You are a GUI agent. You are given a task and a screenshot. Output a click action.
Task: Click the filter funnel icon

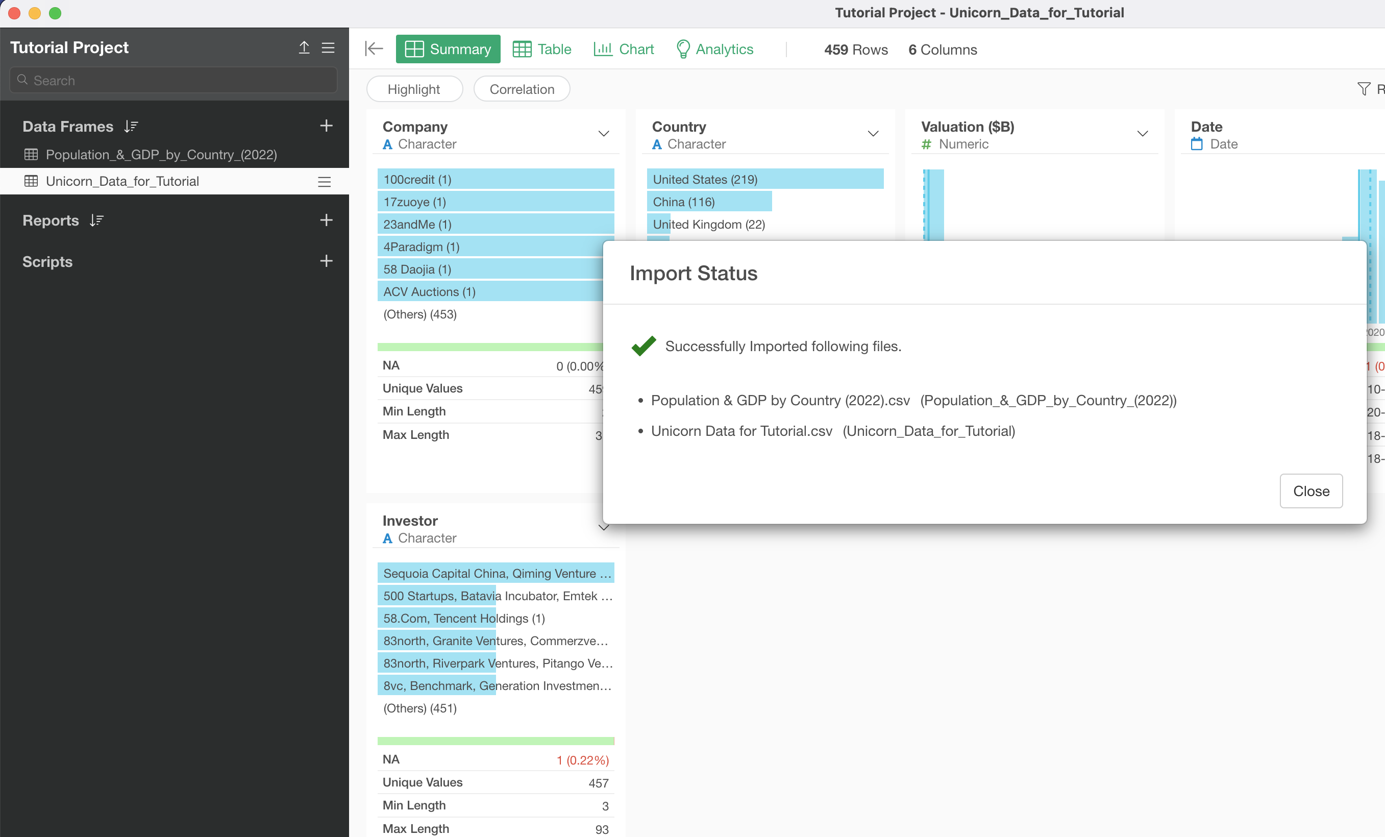pos(1363,89)
